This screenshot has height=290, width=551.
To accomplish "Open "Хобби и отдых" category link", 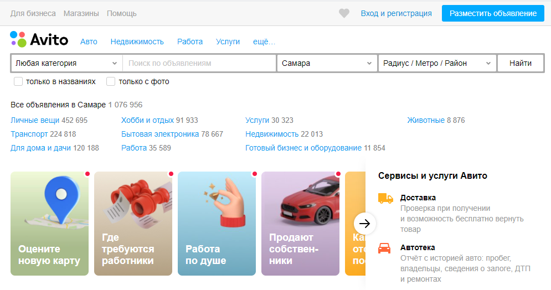I will tap(148, 120).
